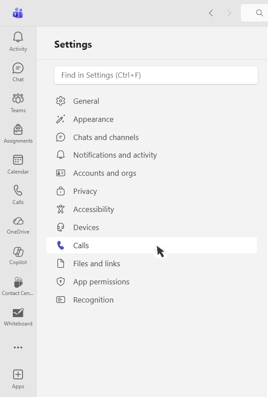This screenshot has width=268, height=397.
Task: Open Calls app in left sidebar
Action: [x=18, y=195]
